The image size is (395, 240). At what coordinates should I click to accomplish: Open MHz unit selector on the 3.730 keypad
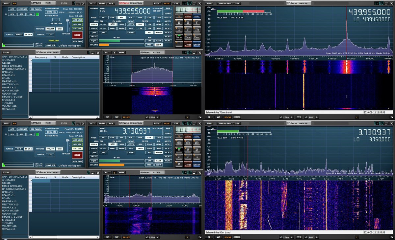[197, 136]
